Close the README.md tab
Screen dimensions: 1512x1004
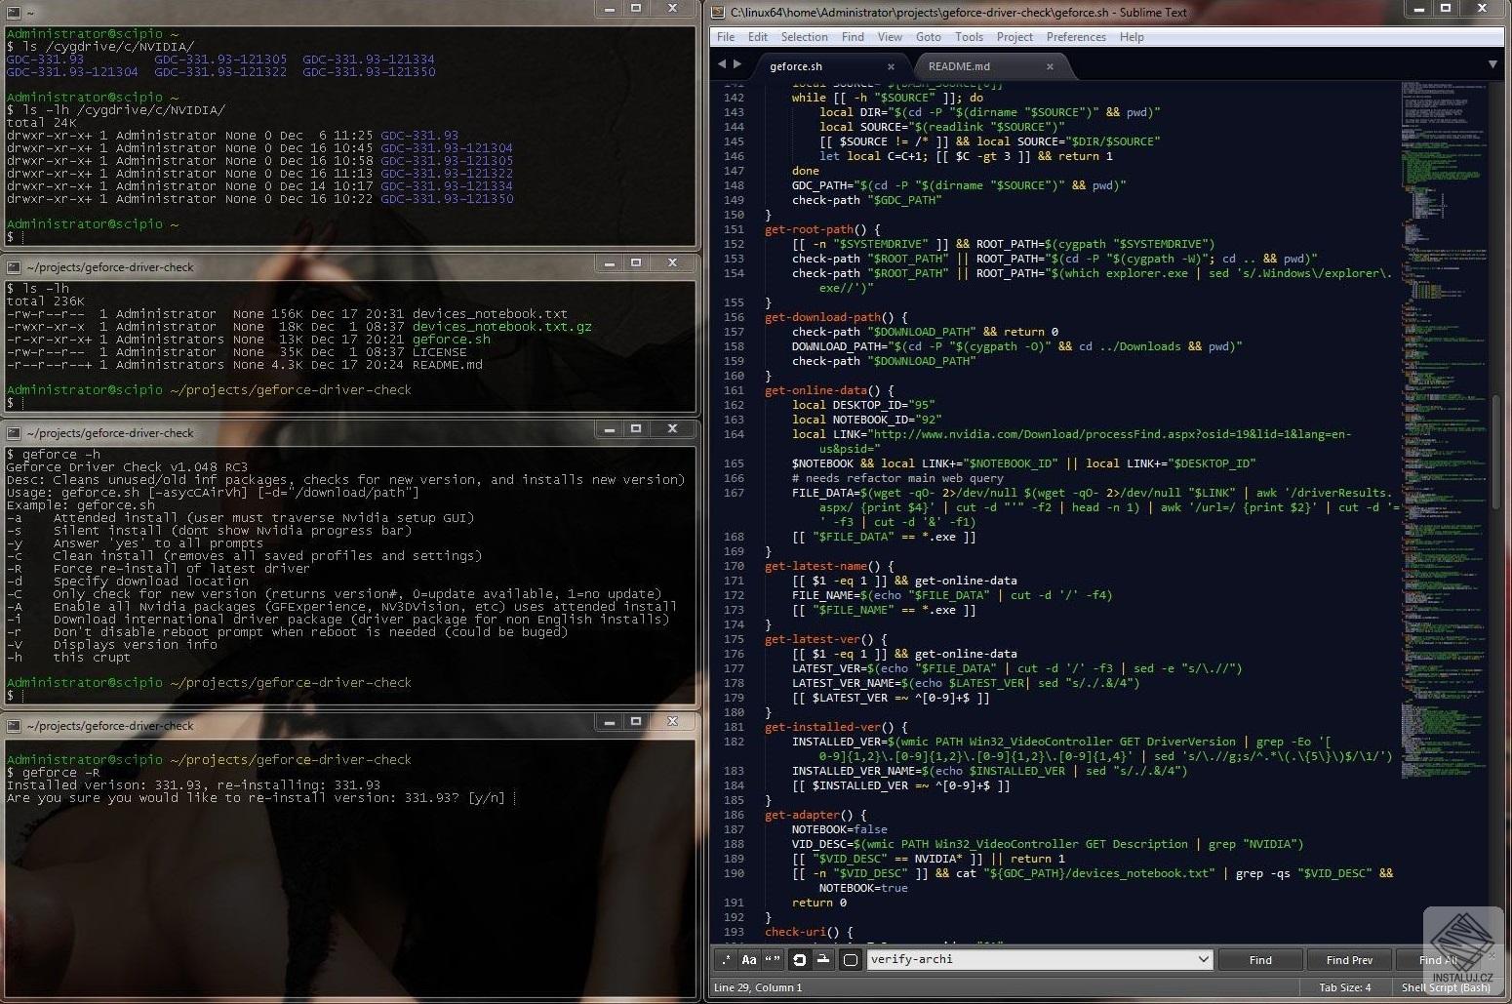point(1050,66)
